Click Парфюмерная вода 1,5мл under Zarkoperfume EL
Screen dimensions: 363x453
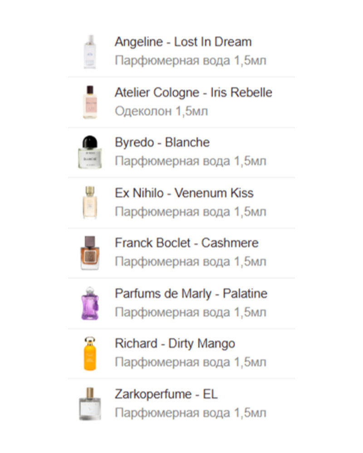[x=191, y=413]
